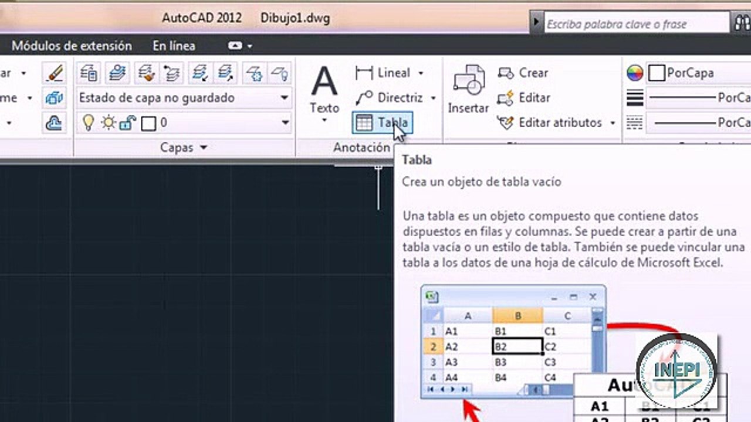The height and width of the screenshot is (422, 751).
Task: Open the lineweight PorCapa dropdown
Action: pos(699,98)
